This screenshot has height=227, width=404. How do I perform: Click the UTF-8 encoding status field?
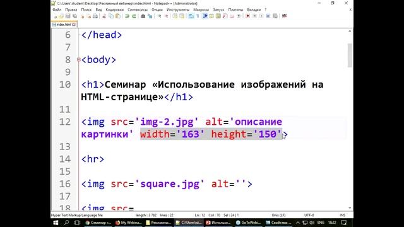(309, 215)
